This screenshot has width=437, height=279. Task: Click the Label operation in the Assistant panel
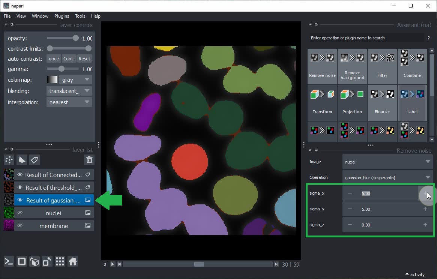click(412, 102)
